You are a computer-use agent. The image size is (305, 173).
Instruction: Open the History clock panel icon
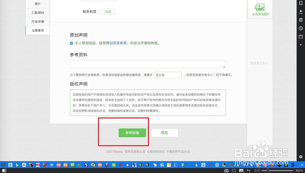(301, 28)
